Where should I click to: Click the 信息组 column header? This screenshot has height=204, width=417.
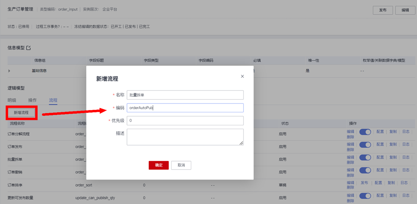tap(40, 61)
